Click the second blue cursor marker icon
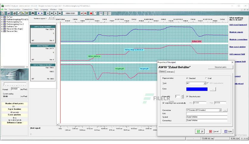The image size is (249, 144). coord(42,13)
